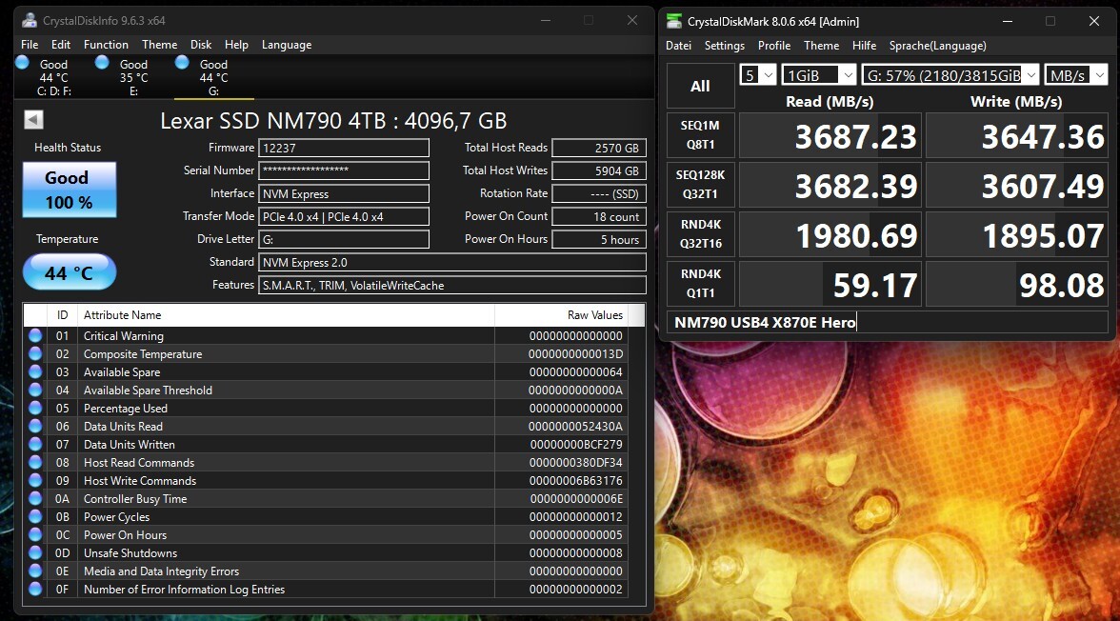This screenshot has width=1120, height=621.
Task: Select the C: D: F: disk status orb
Action: (22, 63)
